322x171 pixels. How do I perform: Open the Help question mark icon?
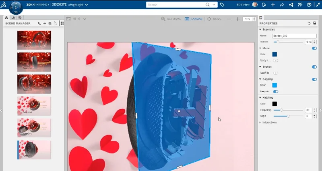coord(309,5)
